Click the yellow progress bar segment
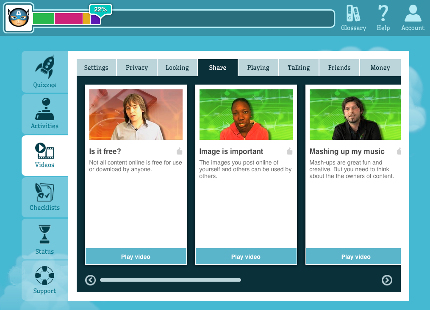The height and width of the screenshot is (310, 430). click(x=87, y=19)
